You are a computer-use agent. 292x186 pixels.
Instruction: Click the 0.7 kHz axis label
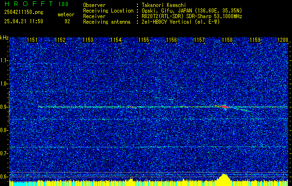tap(4, 153)
